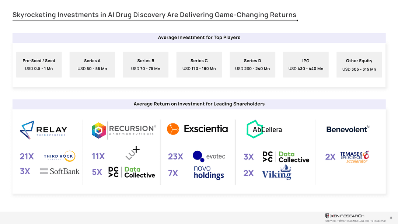Screen dimensions: 398x224
Task: Select the IPO investment card
Action: [x=306, y=64]
